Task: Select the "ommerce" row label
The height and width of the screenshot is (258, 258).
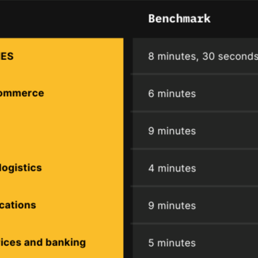Action: (x=22, y=93)
